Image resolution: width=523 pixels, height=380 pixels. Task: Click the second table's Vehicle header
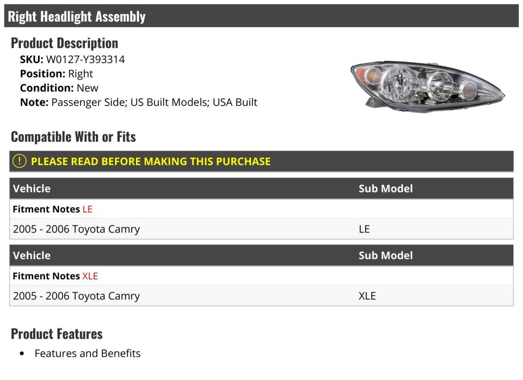click(32, 256)
